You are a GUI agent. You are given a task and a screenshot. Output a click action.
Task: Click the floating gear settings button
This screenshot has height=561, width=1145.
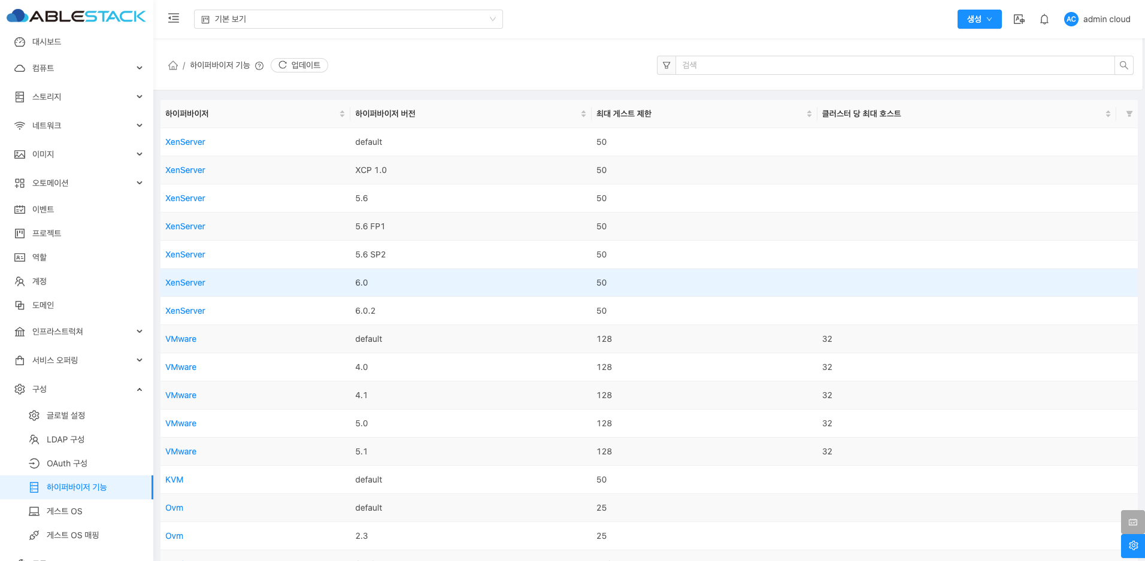point(1132,545)
